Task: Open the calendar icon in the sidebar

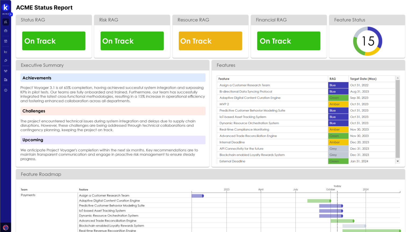Action: click(x=6, y=41)
